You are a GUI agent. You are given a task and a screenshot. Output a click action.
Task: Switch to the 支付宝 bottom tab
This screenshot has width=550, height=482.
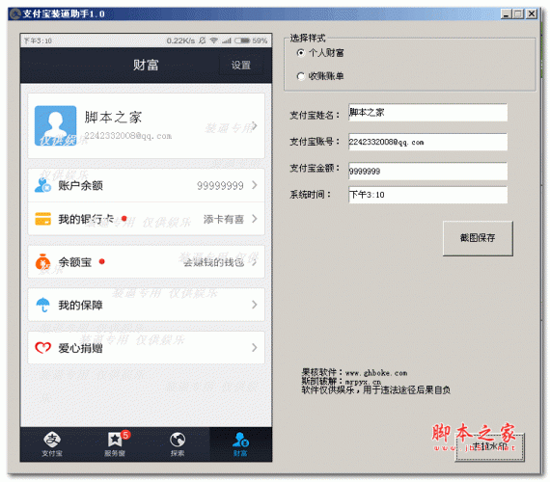[x=52, y=444]
